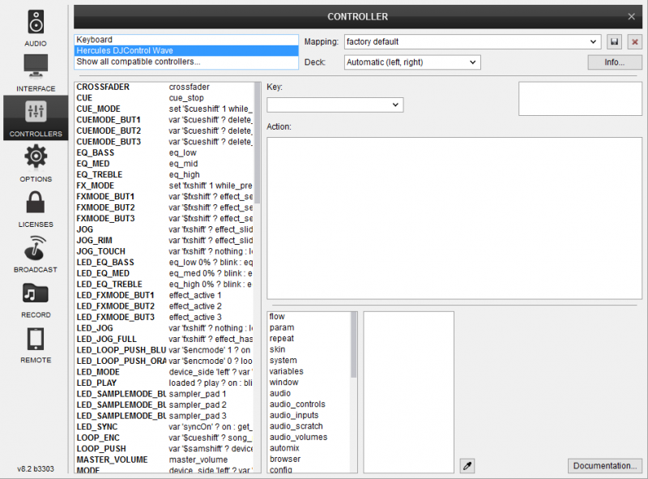Open the Documentation... button
The width and height of the screenshot is (648, 479).
pos(604,465)
